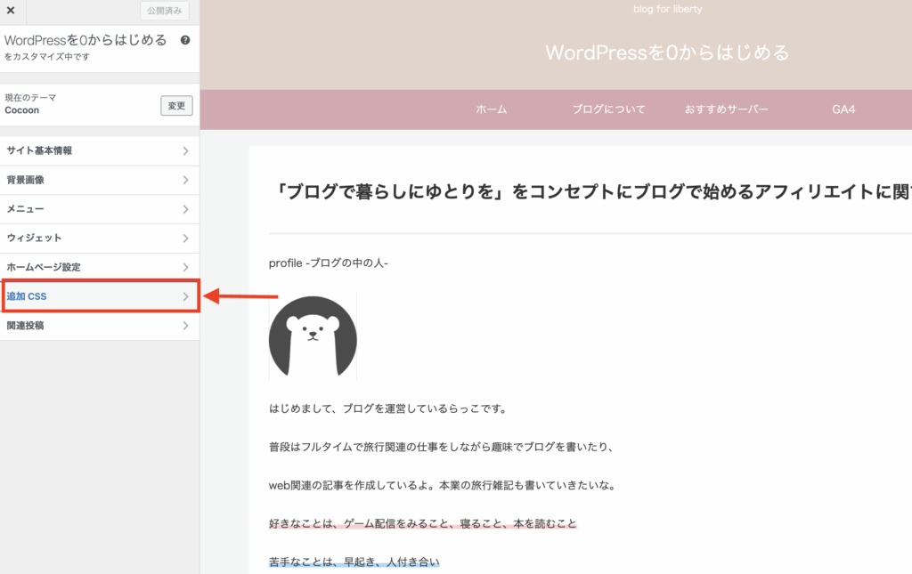Open the ホームページ設定 section
This screenshot has width=912, height=574.
click(x=100, y=267)
